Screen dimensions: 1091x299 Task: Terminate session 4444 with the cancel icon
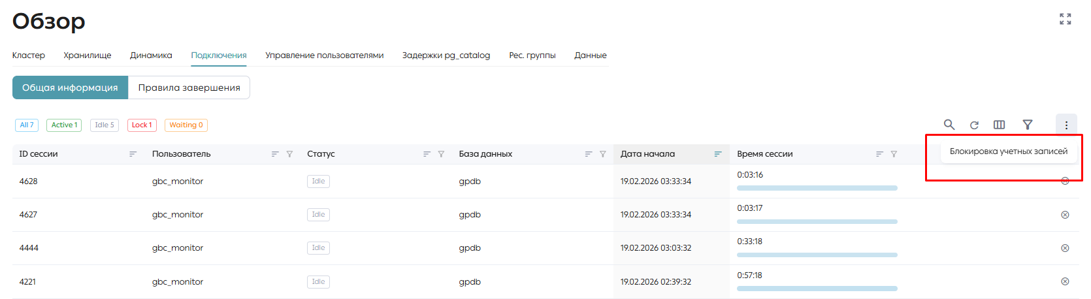pyautogui.click(x=1065, y=248)
